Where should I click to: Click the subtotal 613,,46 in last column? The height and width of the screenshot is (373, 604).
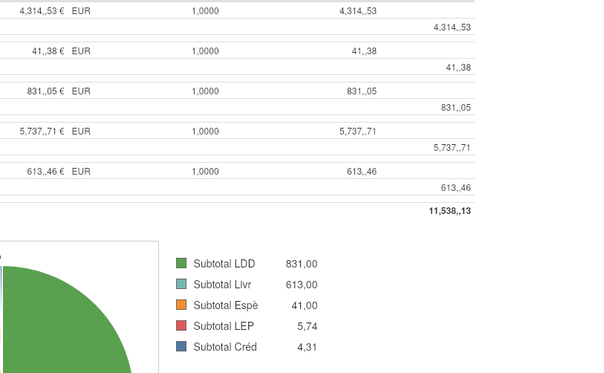click(455, 187)
